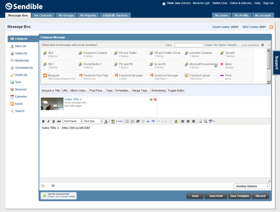The image size is (280, 212).
Task: Select the Blogspot service
Action: point(59,77)
